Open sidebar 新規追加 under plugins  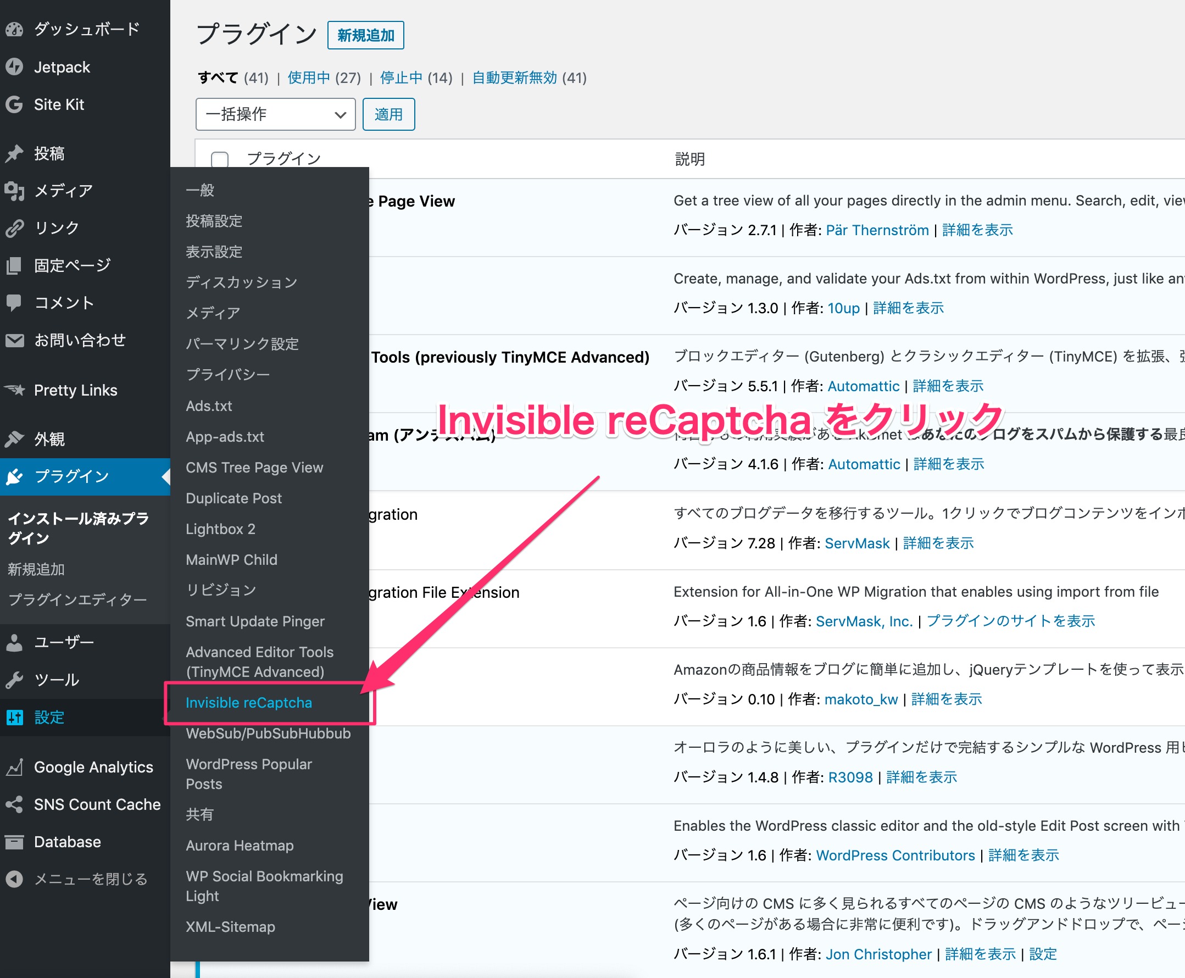tap(36, 570)
